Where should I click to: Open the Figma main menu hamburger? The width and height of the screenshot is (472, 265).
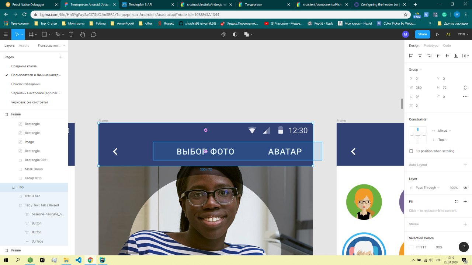(6, 34)
